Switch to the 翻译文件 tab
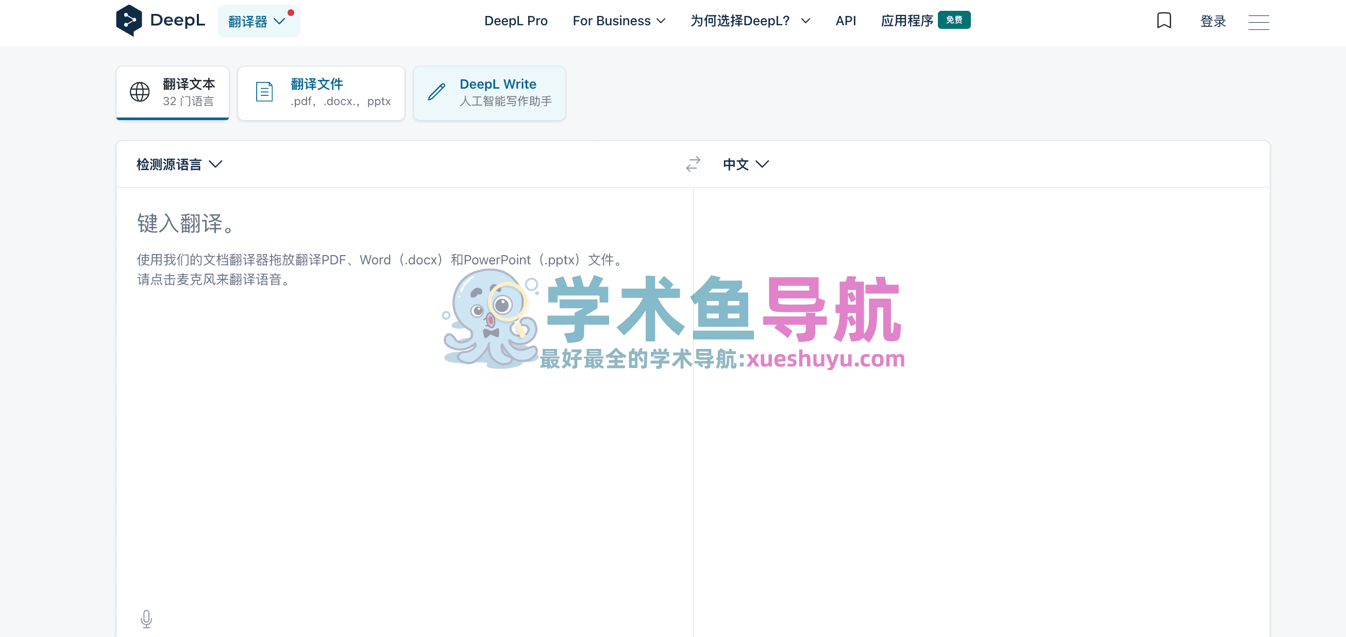 [321, 92]
